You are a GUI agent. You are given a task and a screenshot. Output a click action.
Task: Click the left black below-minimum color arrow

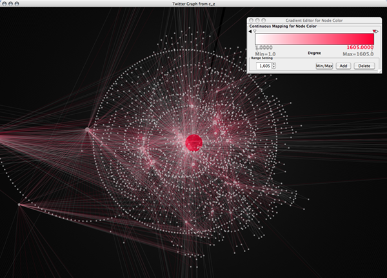(250, 31)
